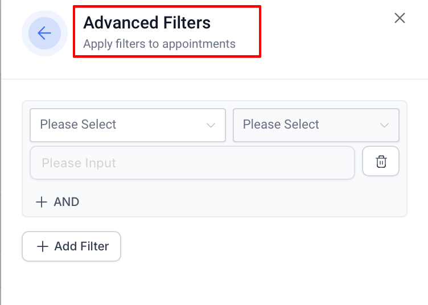
Task: Expand the left dropdown via its chevron arrow
Action: point(211,125)
